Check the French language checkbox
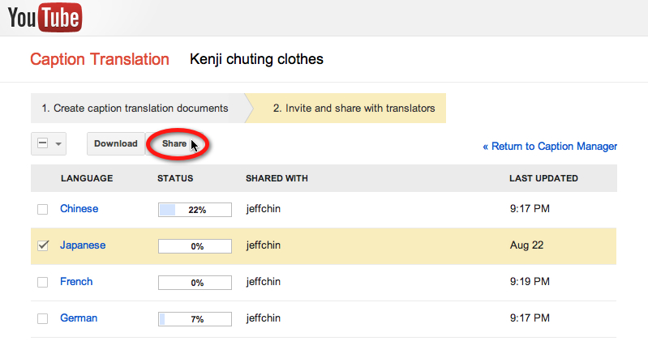 [43, 283]
